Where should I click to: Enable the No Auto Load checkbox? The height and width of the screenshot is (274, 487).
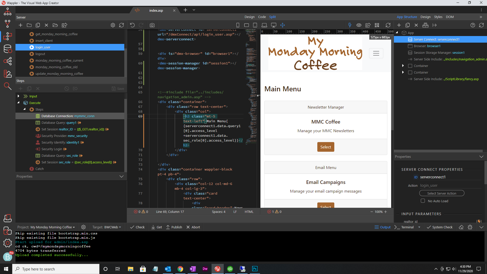click(x=423, y=201)
